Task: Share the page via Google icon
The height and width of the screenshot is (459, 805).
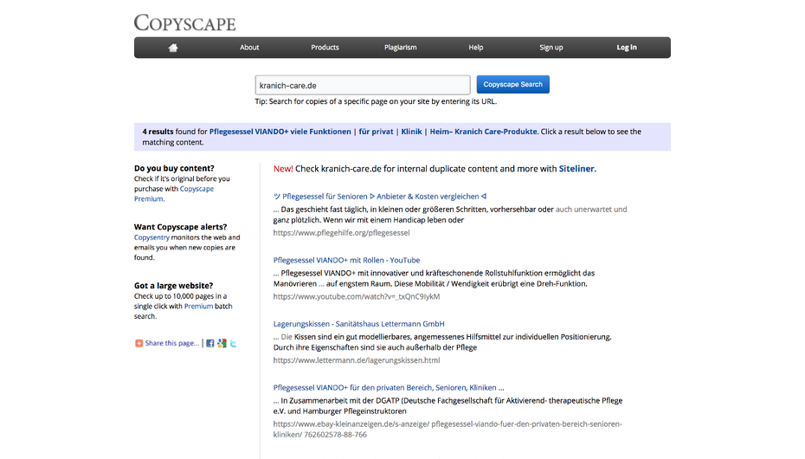Action: (222, 343)
